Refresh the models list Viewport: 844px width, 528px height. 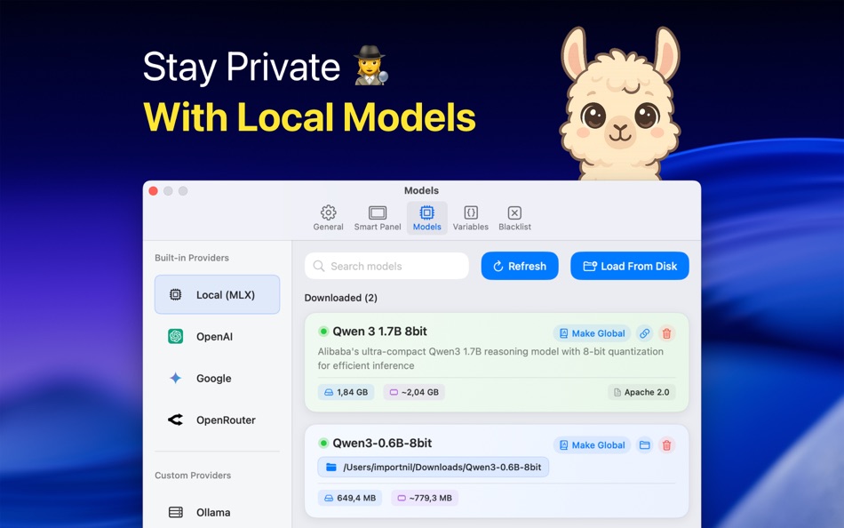520,266
